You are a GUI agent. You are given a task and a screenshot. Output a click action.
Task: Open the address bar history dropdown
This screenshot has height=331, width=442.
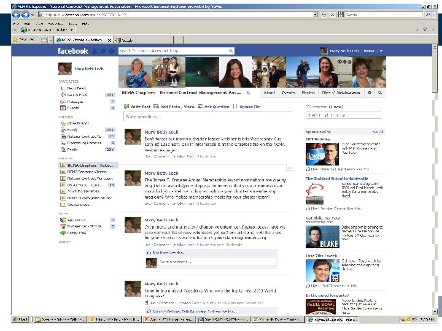point(316,15)
